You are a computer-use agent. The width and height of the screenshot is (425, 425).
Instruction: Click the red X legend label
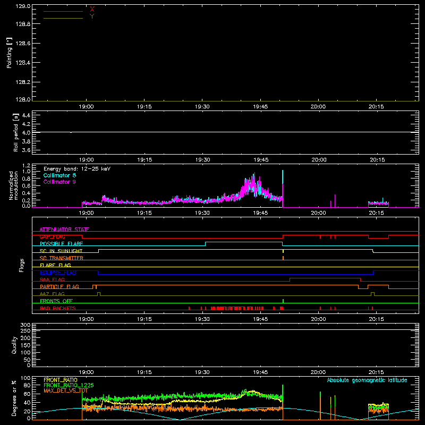(92, 10)
